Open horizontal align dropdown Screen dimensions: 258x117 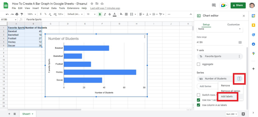pyautogui.click(x=142, y=14)
